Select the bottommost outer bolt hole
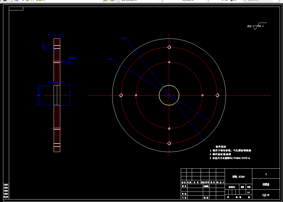 click(169, 143)
